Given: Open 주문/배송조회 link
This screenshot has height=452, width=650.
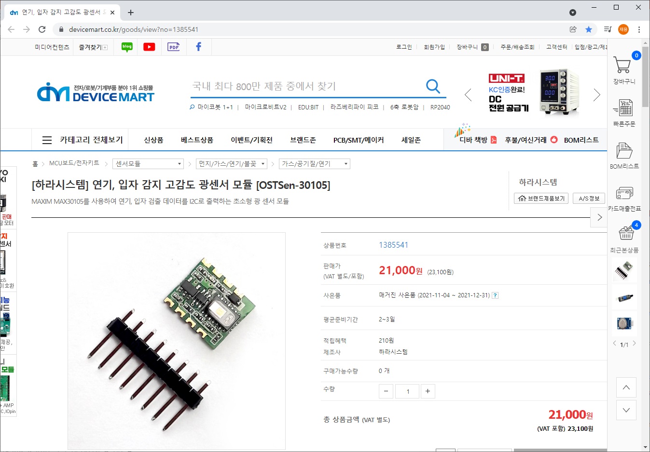Looking at the screenshot, I should pyautogui.click(x=517, y=47).
